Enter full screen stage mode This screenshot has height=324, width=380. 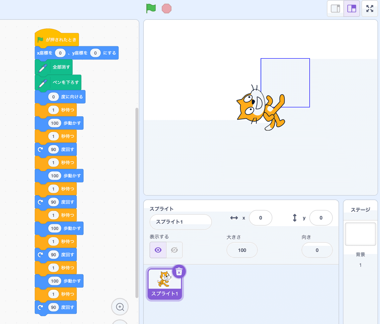click(x=370, y=9)
